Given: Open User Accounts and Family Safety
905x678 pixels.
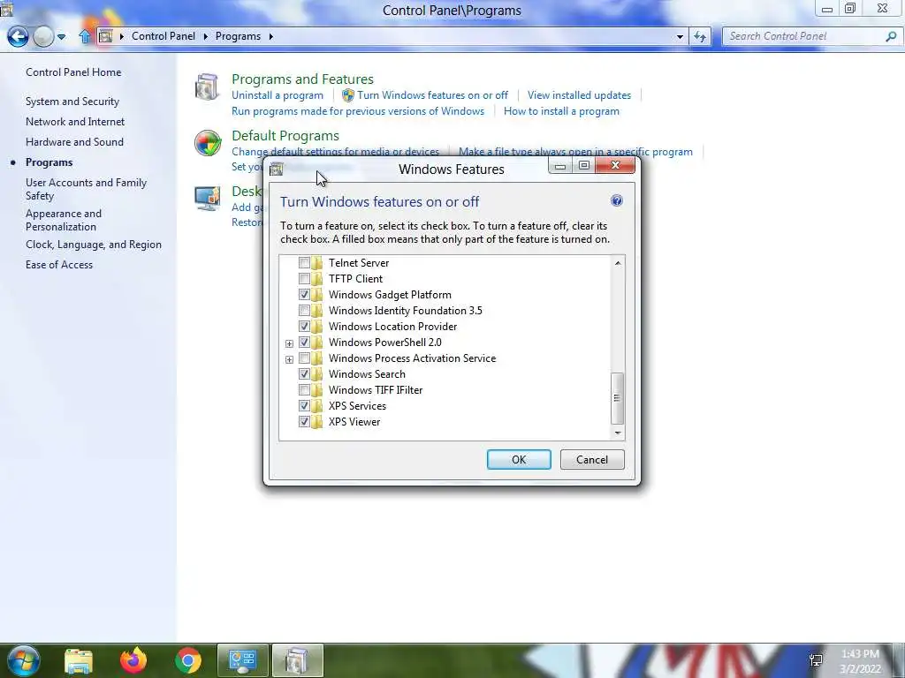Looking at the screenshot, I should click(x=86, y=189).
